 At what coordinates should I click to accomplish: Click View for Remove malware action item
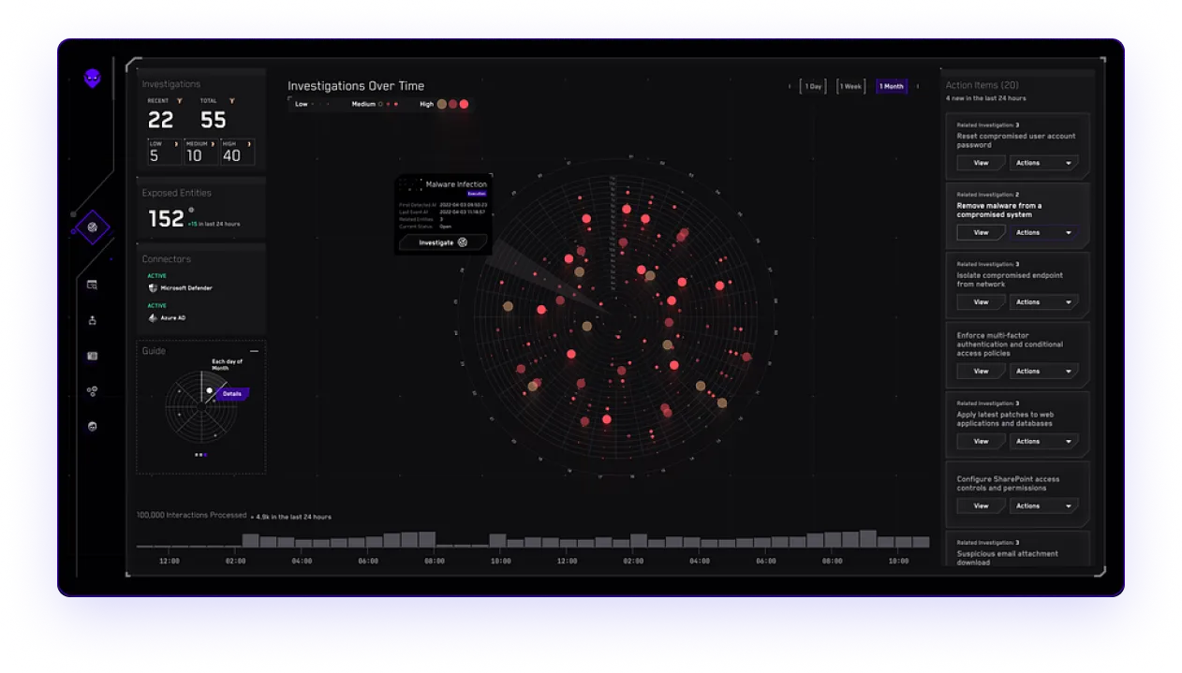click(x=981, y=232)
